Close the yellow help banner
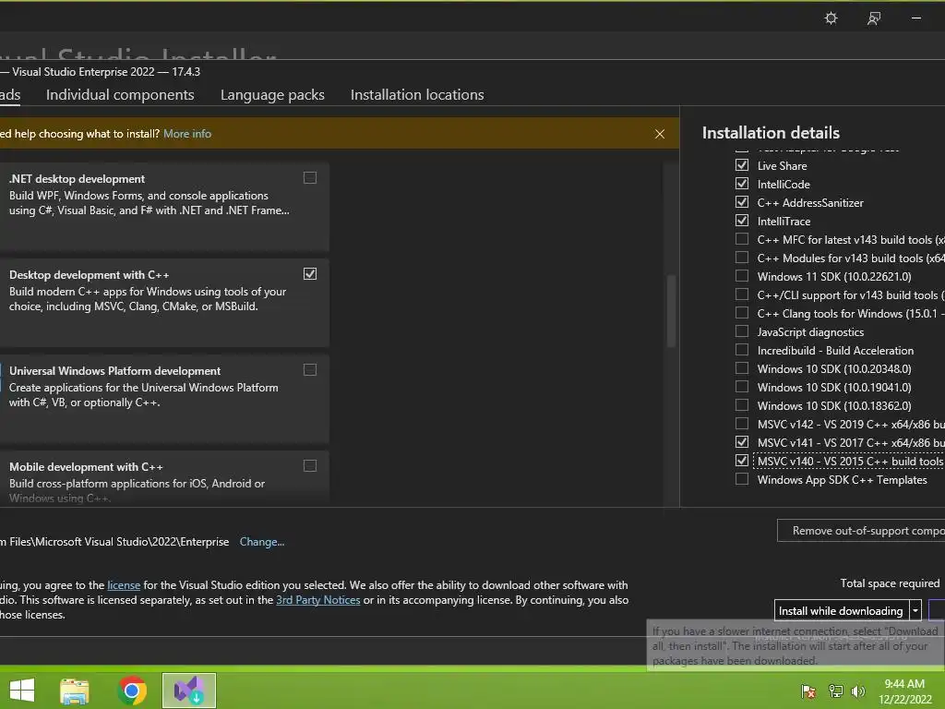Viewport: 945px width, 709px height. (x=660, y=134)
